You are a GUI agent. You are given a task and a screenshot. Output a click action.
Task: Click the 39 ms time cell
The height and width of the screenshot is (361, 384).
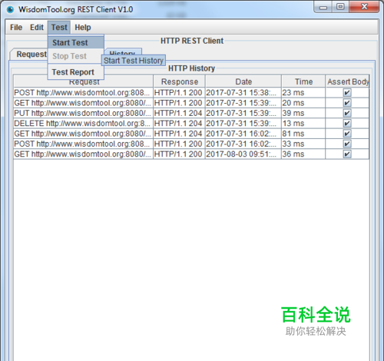tap(303, 113)
